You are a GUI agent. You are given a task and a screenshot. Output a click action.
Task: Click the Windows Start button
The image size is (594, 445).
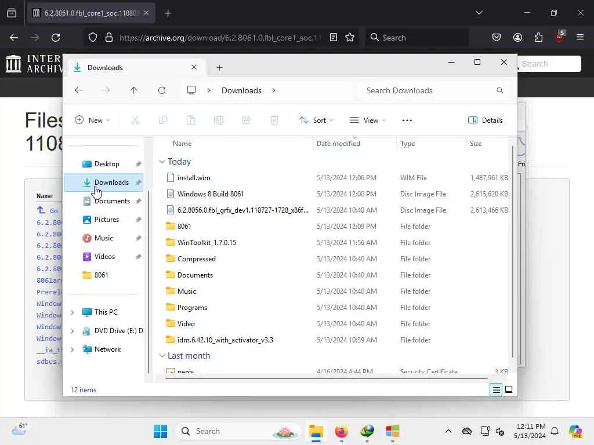point(160,431)
